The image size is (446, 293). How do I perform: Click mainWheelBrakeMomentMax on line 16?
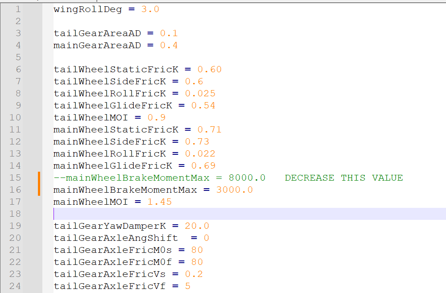[125, 190]
